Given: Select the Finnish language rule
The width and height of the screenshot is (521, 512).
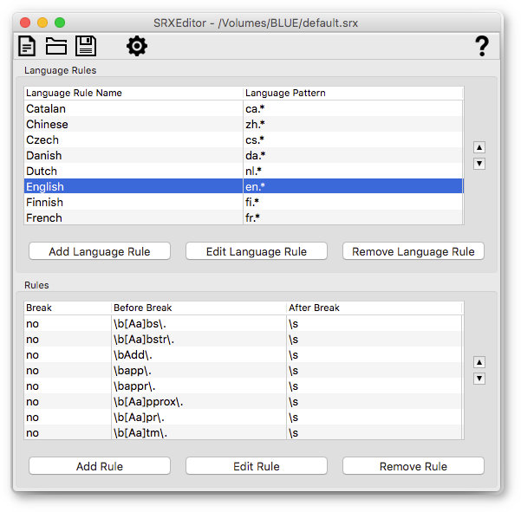Looking at the screenshot, I should pos(244,202).
